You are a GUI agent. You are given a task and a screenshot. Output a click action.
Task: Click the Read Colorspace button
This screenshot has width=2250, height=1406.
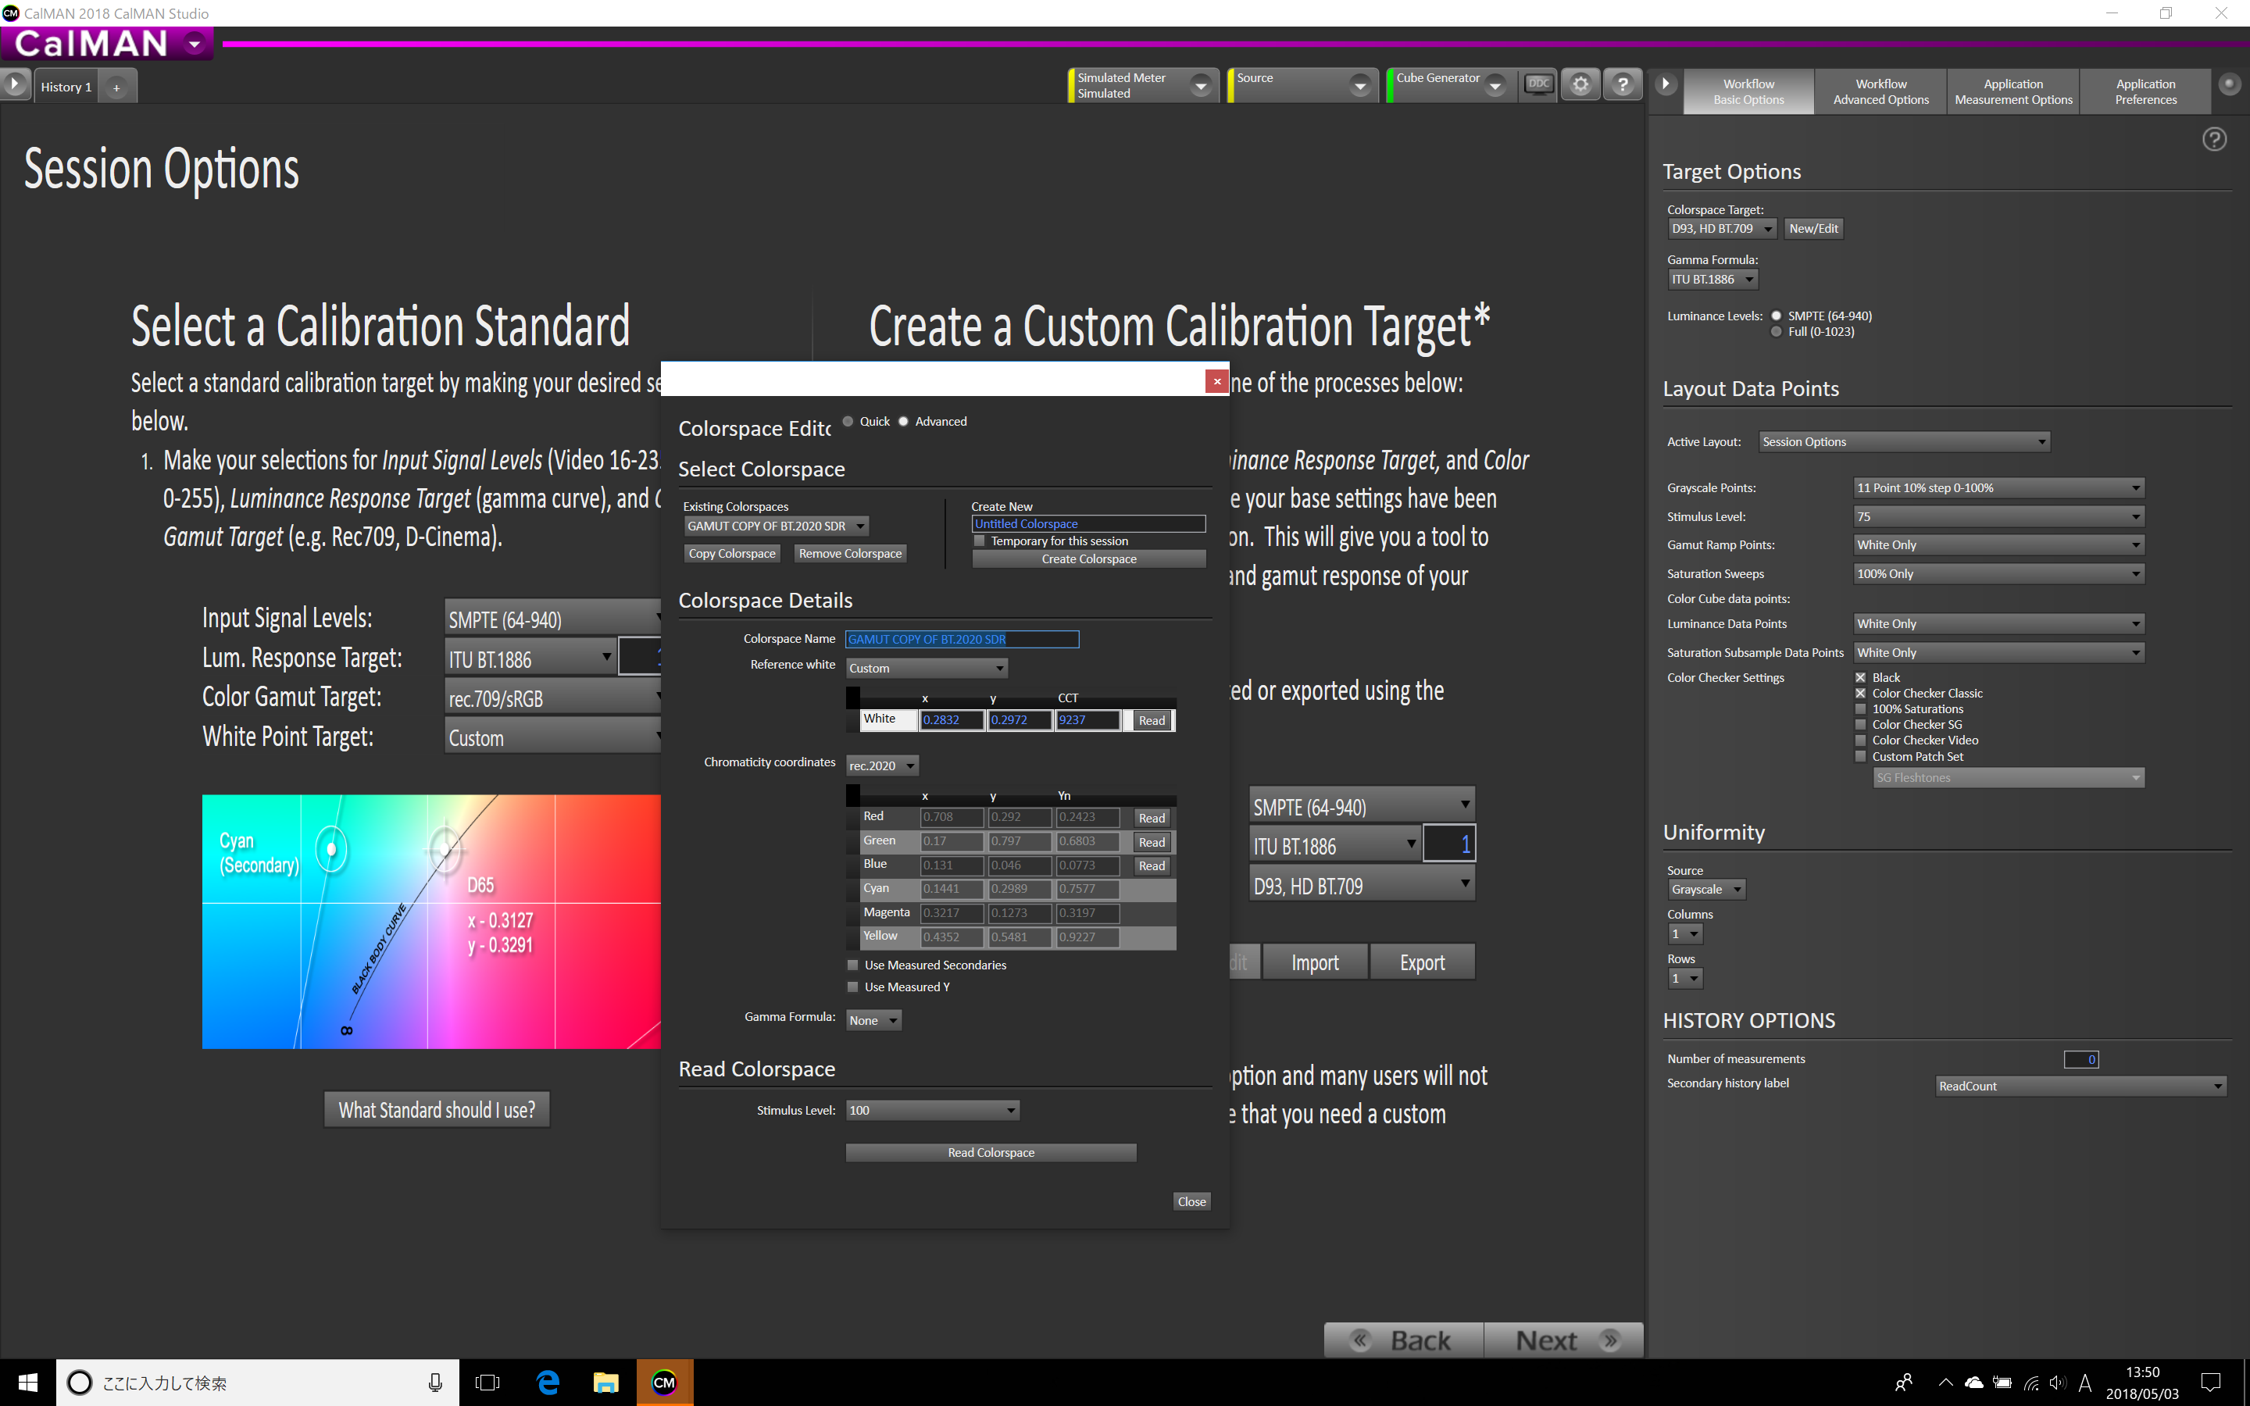click(x=991, y=1152)
